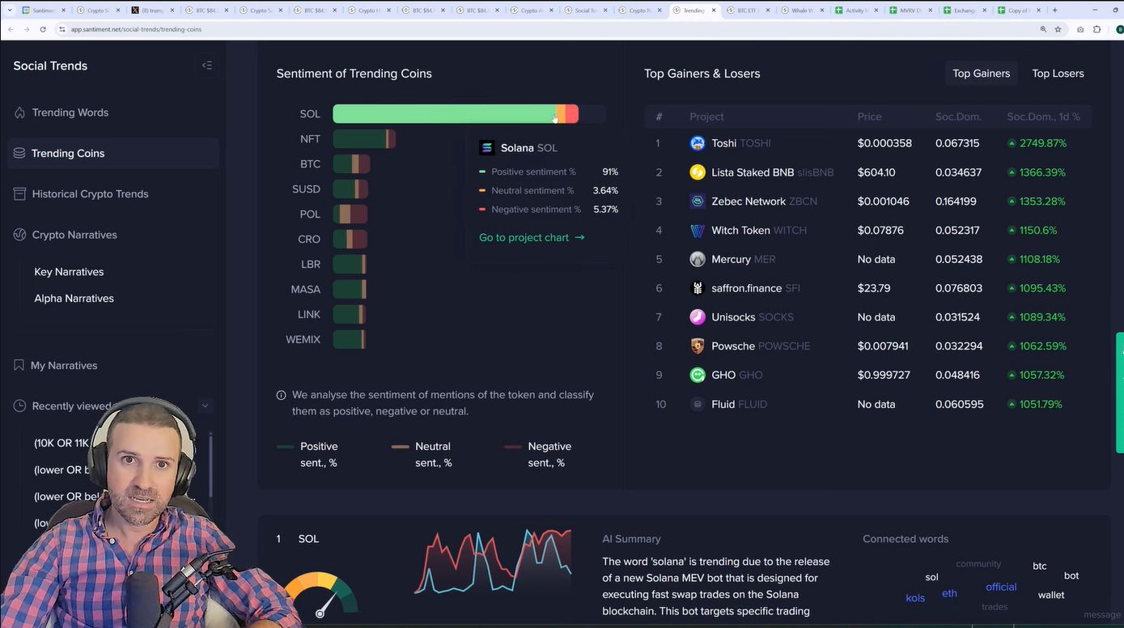Bookmark this page with the star icon
Viewport: 1124px width, 628px height.
pyautogui.click(x=1058, y=29)
